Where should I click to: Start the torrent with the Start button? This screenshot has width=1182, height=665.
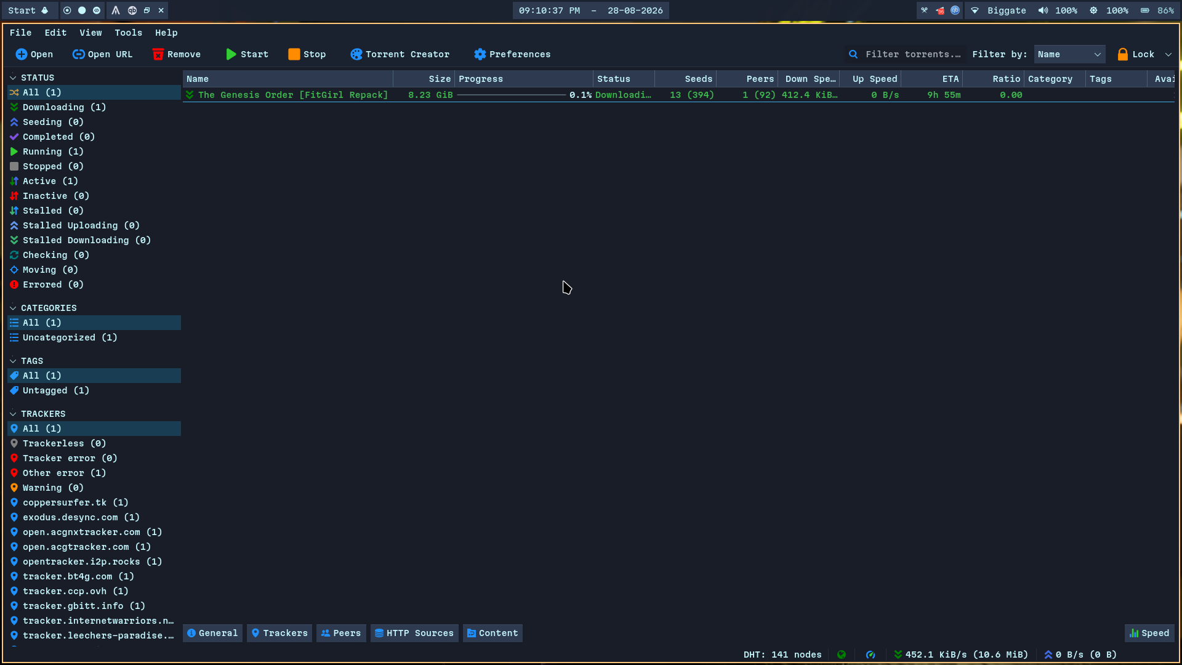(247, 54)
